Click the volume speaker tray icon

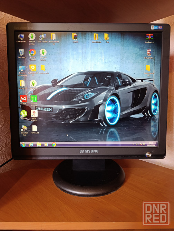pos(137,144)
